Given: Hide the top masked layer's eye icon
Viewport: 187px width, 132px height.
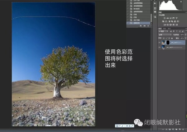Looking at the screenshot, I should [x=160, y=43].
